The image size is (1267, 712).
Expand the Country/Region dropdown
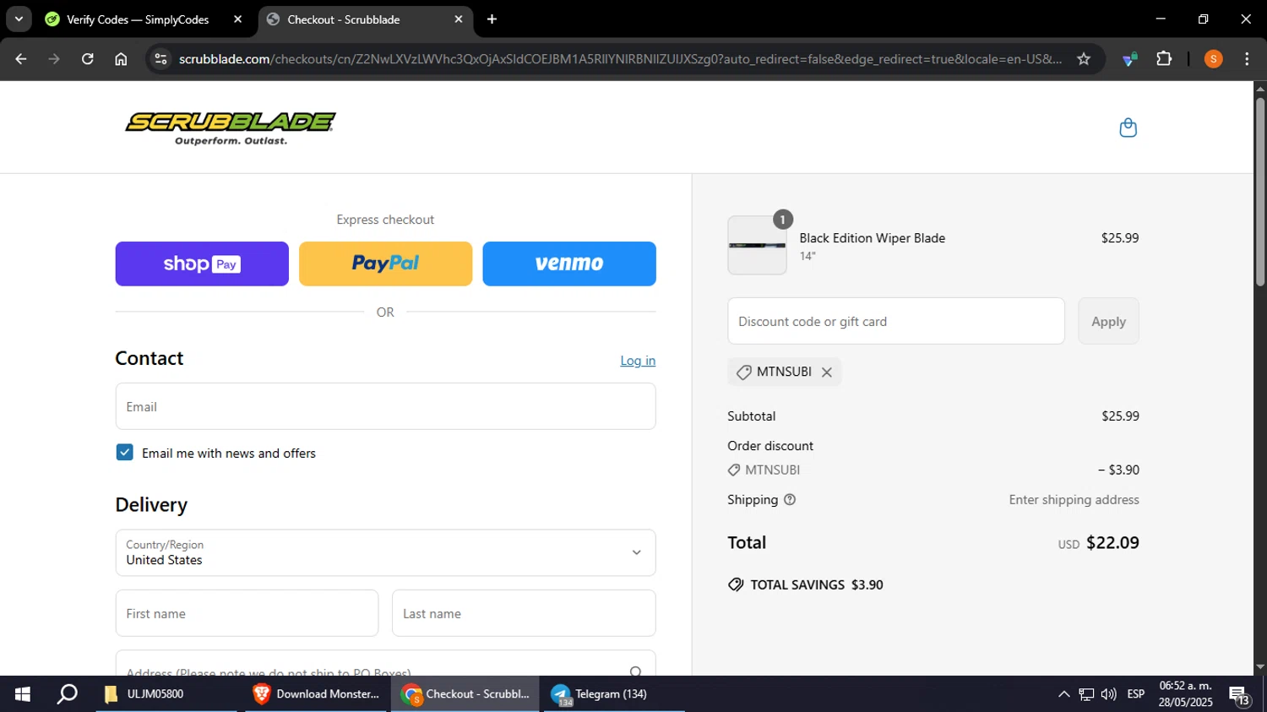(x=385, y=552)
